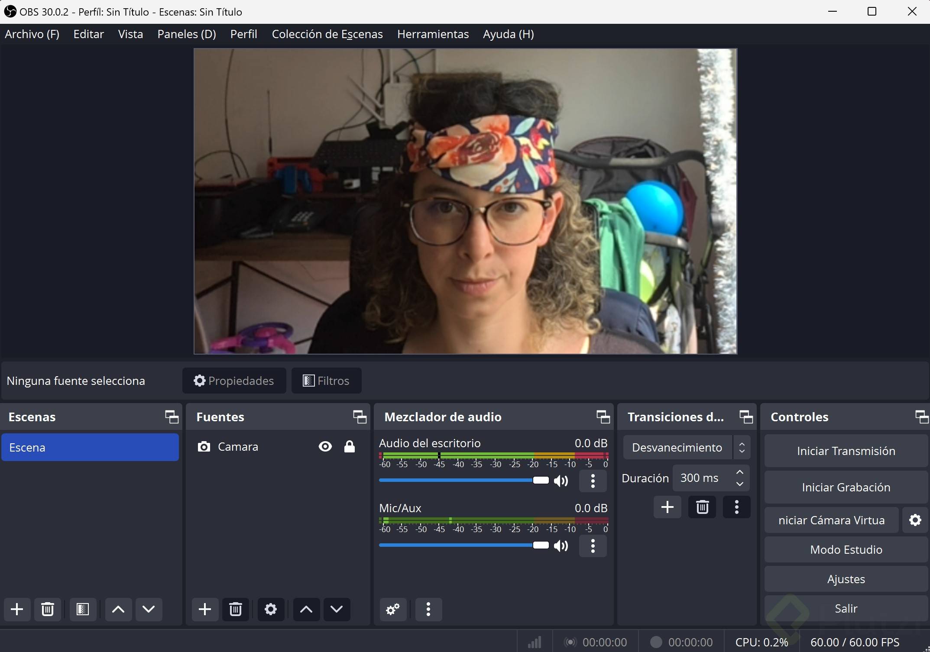This screenshot has width=930, height=652.
Task: Increase Duración value with up arrow
Action: point(740,472)
